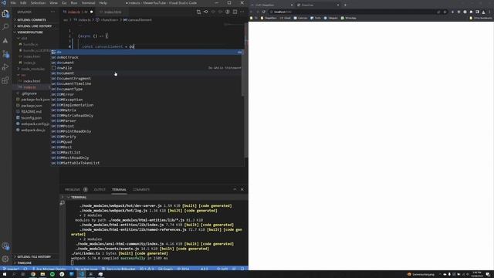Expand the Timeline section
494x278 pixels.
coord(24,263)
